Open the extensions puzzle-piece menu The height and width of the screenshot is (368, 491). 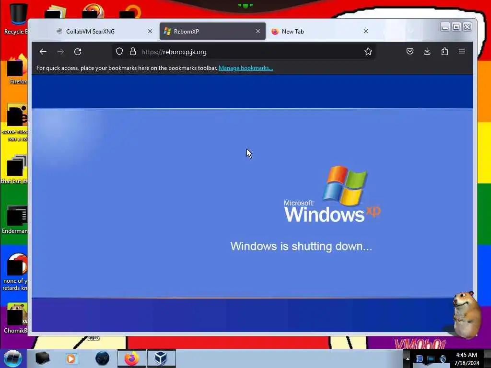pos(444,51)
